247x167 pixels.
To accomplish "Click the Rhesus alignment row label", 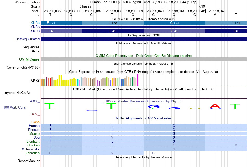I will pos(34,130).
